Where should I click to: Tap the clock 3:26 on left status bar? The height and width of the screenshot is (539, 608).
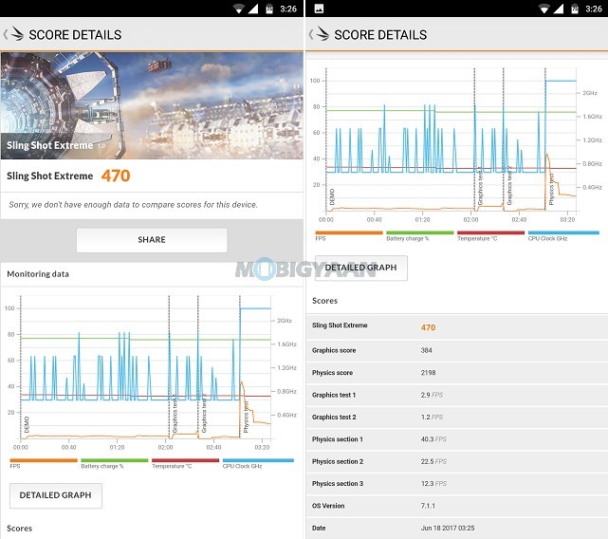288,9
